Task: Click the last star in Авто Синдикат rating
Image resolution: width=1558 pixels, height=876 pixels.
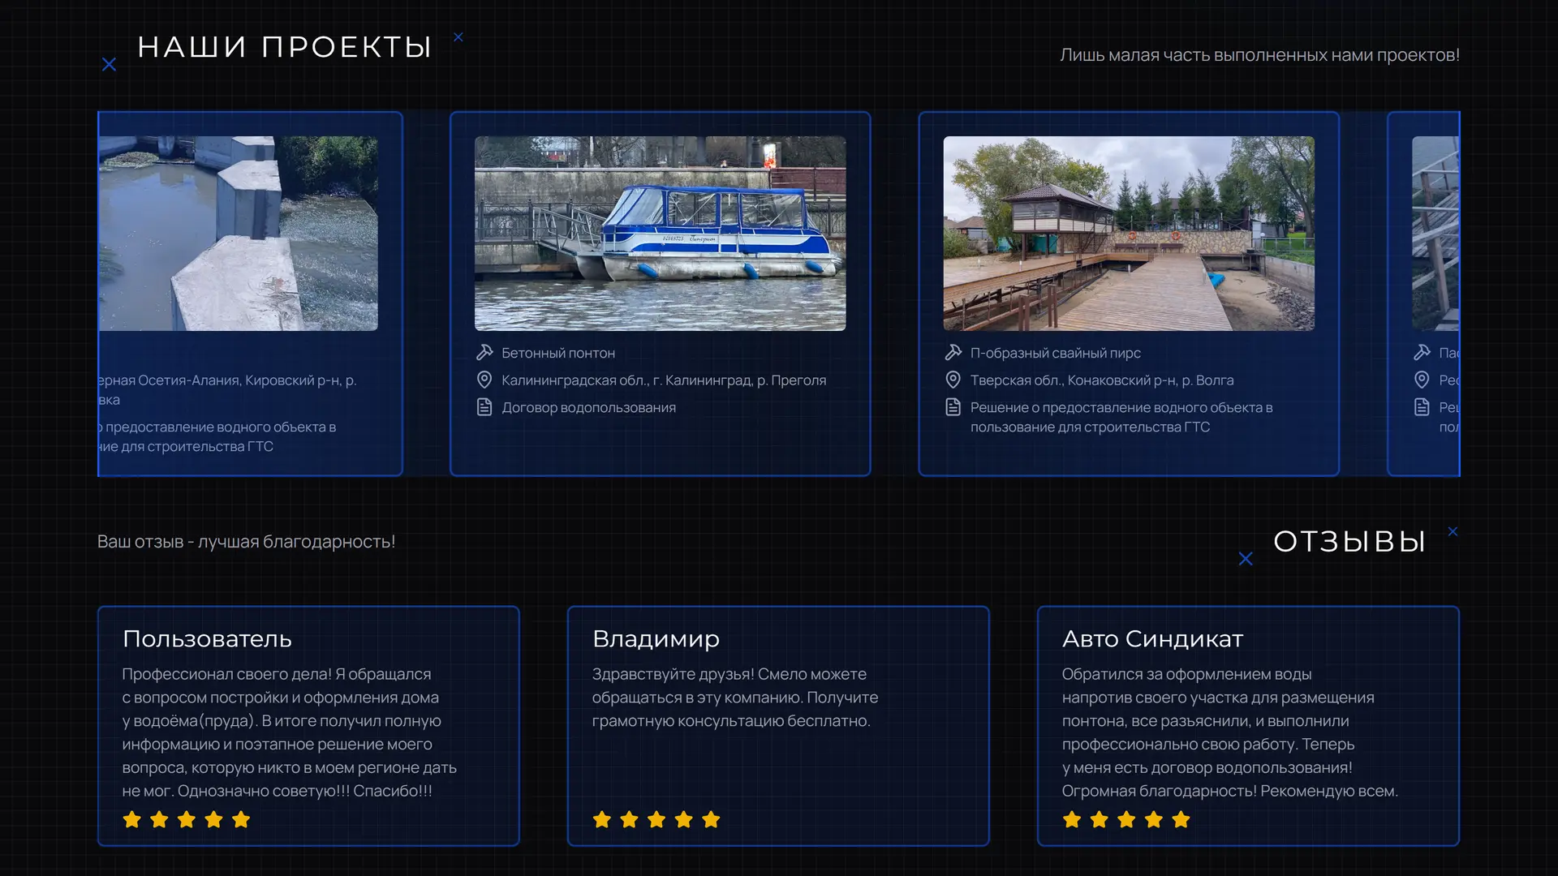Action: tap(1180, 820)
